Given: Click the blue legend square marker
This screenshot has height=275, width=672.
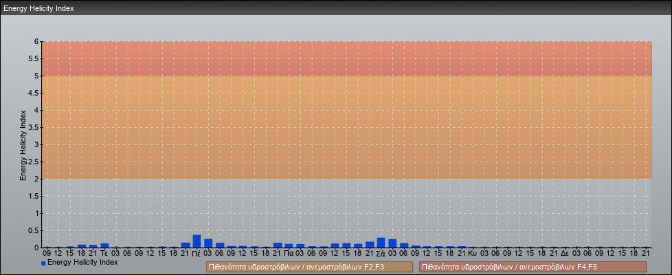Looking at the screenshot, I should pyautogui.click(x=43, y=263).
